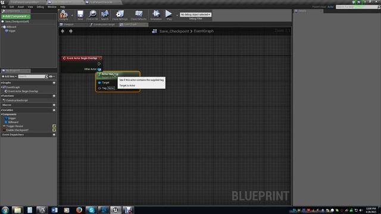Screen dimensions: 381x214
Task: Click the red delegate pin on event node
Action: click(101, 58)
